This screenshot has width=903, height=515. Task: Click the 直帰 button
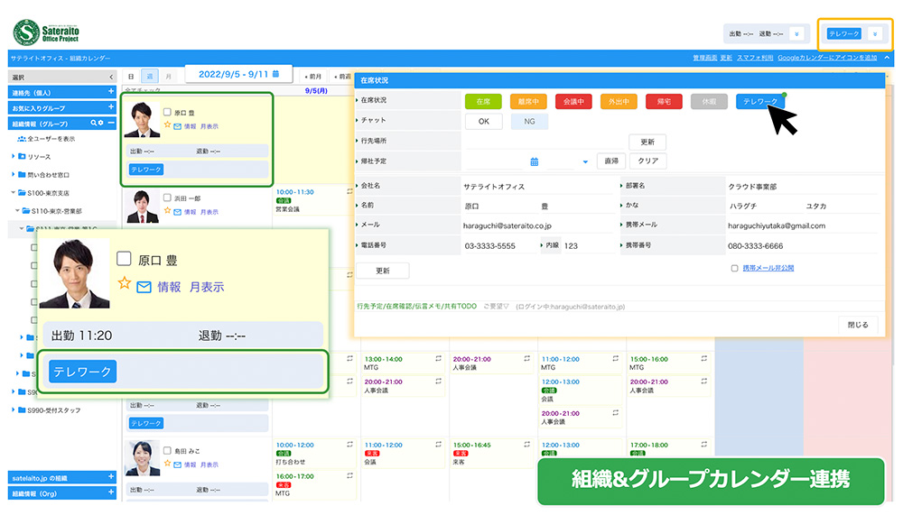pos(611,161)
